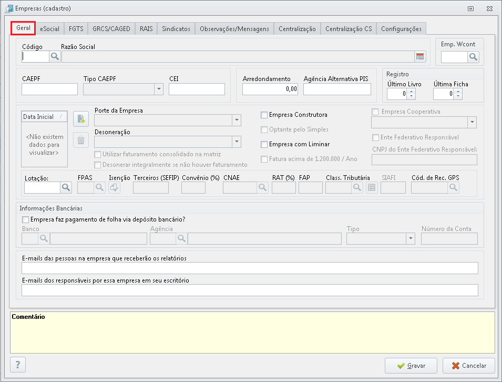Screen dimensions: 502x382
Task: Close the Empresas cadastro window
Action: coord(489,8)
